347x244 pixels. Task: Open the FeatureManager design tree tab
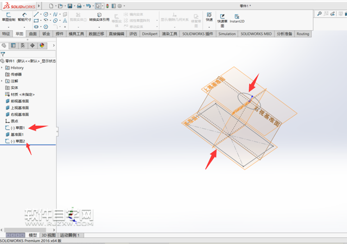[4, 46]
